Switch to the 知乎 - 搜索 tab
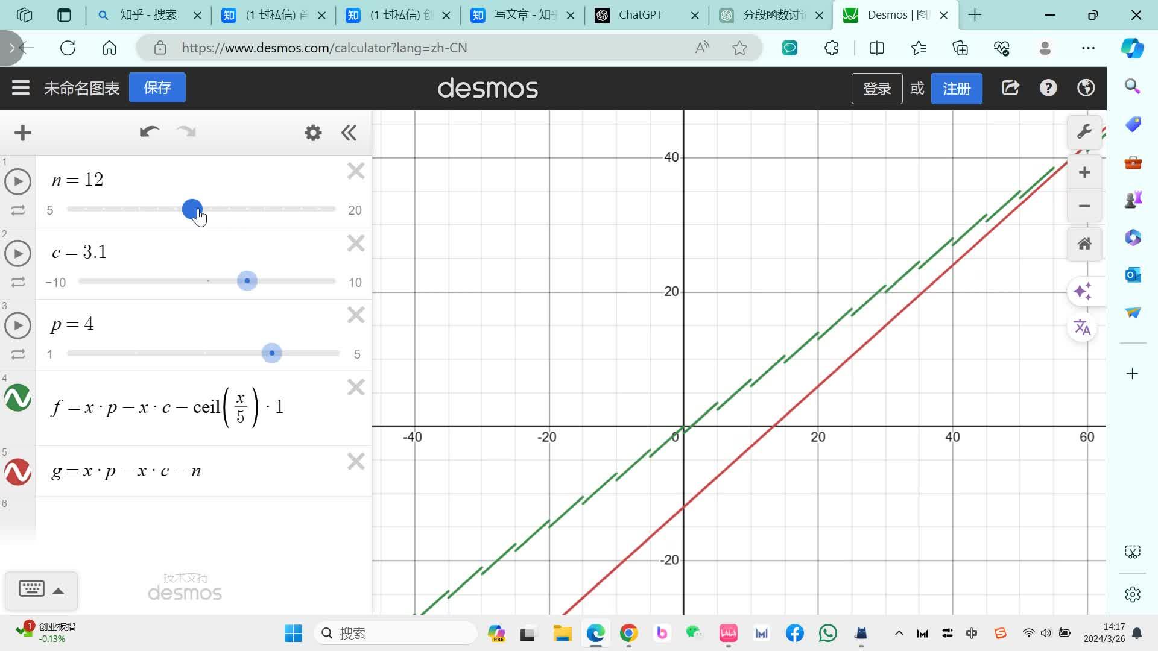The image size is (1158, 651). (148, 15)
